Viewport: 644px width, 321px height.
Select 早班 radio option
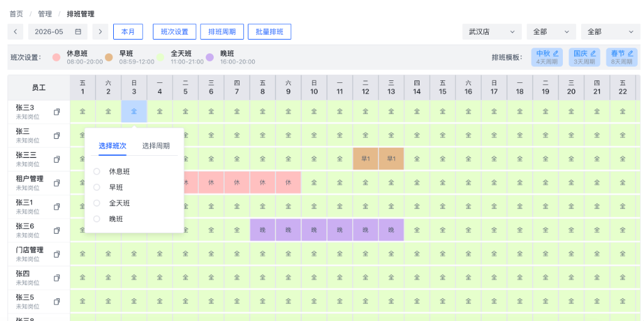[x=96, y=187]
